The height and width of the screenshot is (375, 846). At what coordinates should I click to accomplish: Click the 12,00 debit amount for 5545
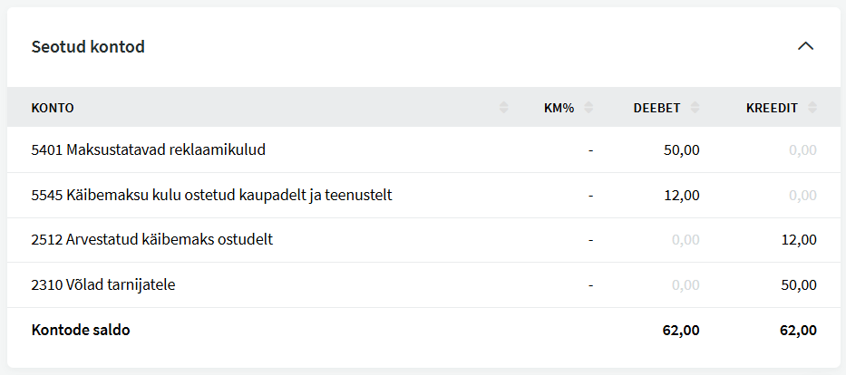tap(681, 195)
